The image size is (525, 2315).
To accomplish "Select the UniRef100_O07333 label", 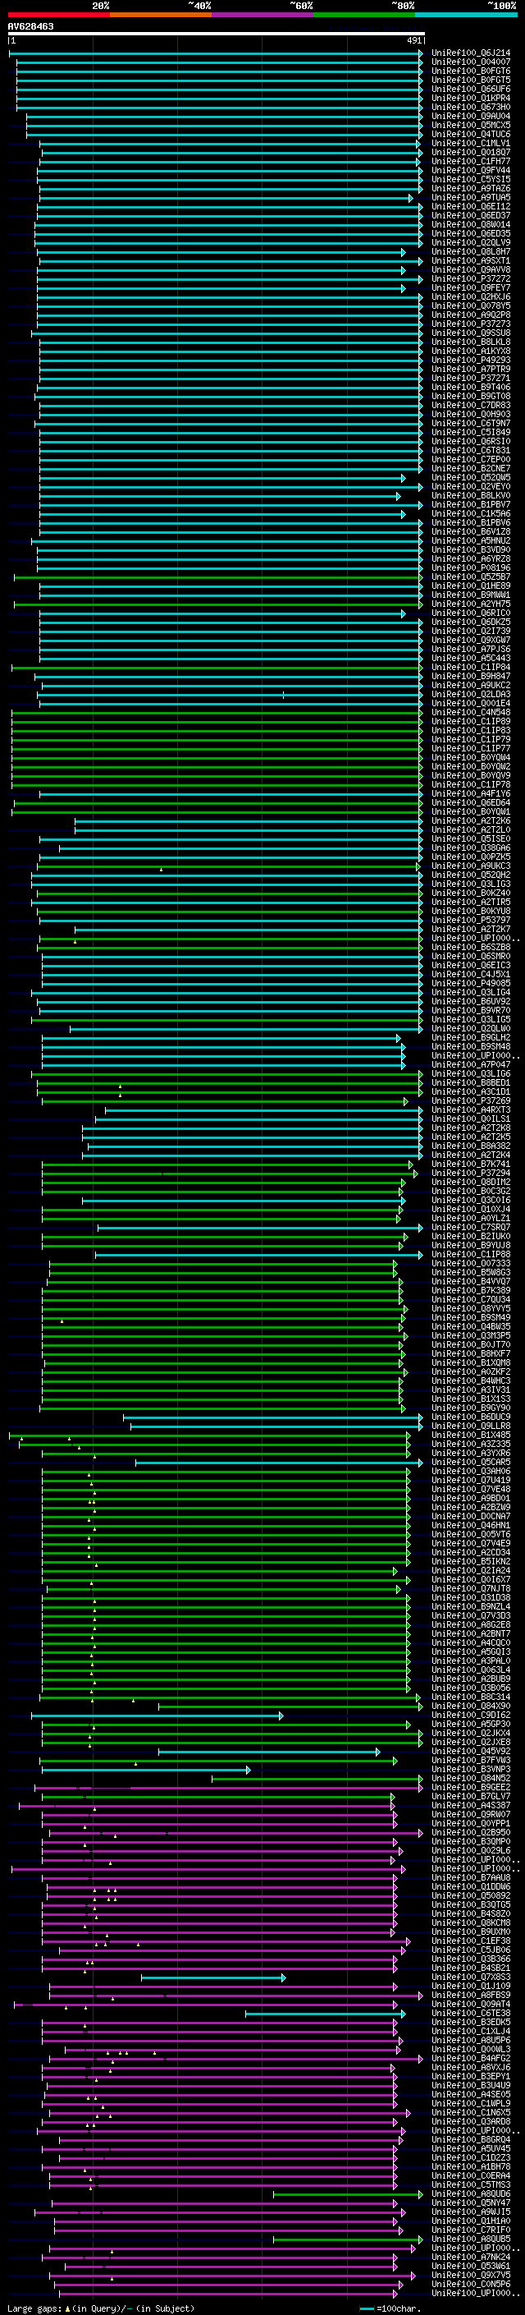I will tap(471, 1264).
